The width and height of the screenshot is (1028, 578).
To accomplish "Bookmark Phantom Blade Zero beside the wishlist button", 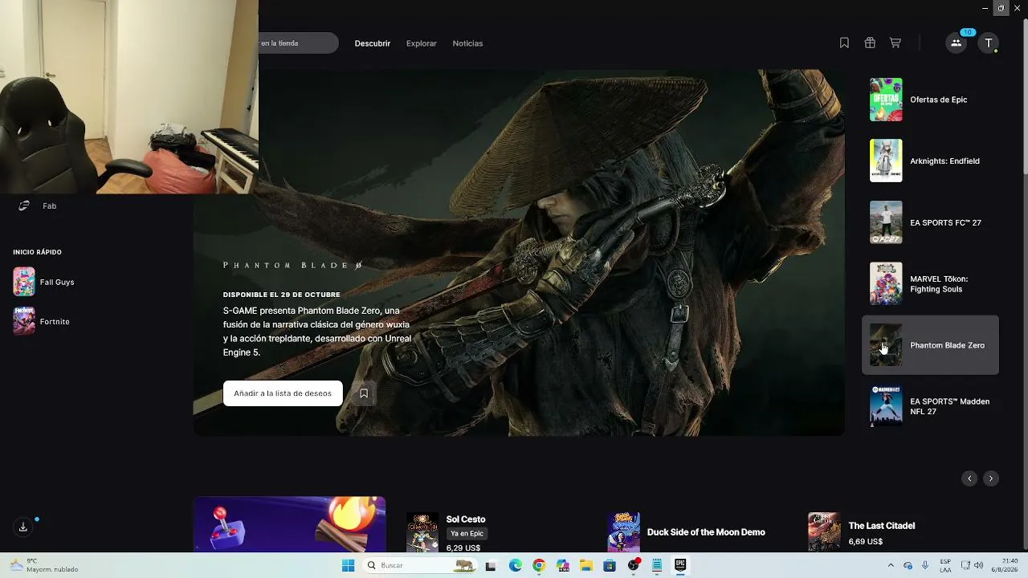I will point(364,393).
